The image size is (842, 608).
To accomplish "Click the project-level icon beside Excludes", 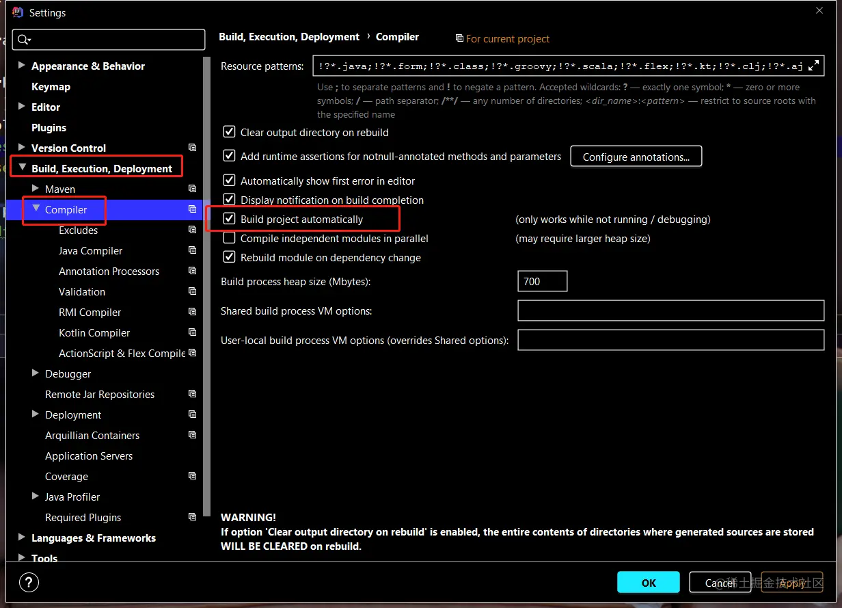I will coord(193,230).
